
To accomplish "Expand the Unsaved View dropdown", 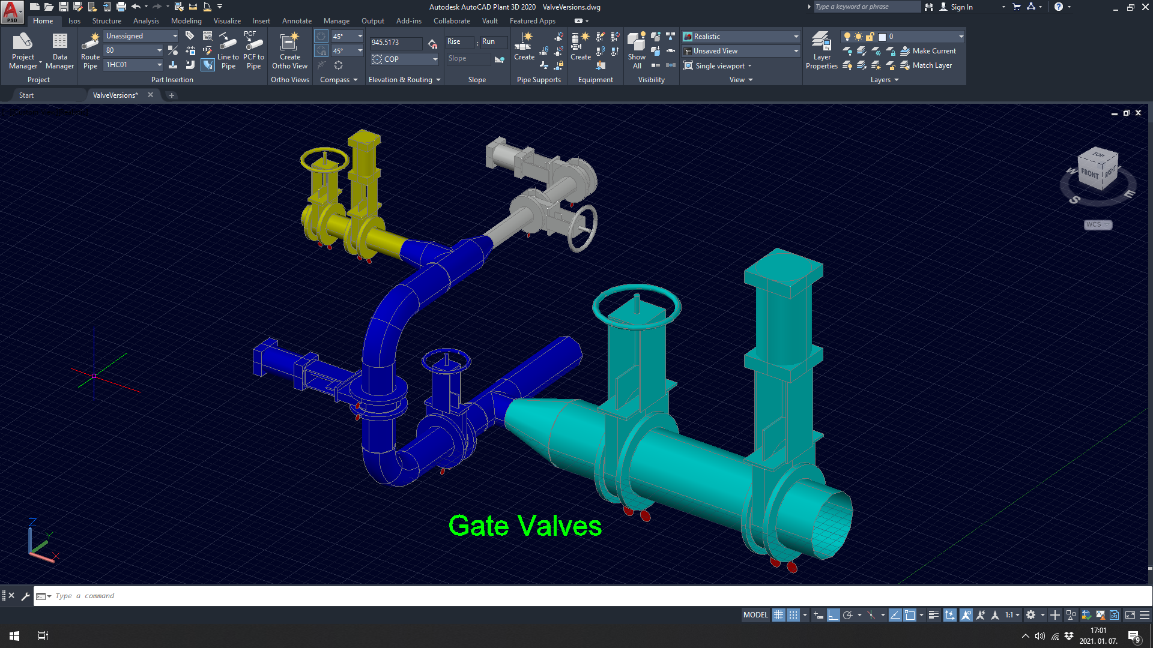I will 742,51.
